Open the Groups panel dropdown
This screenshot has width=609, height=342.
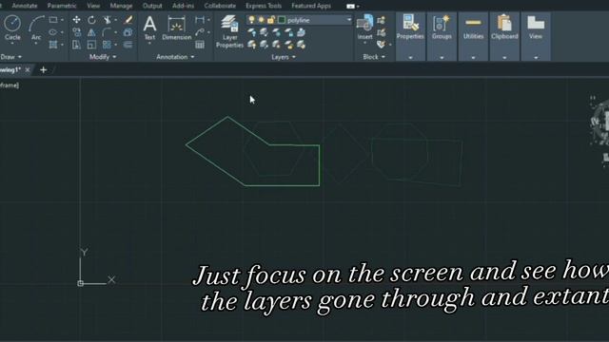[x=442, y=57]
